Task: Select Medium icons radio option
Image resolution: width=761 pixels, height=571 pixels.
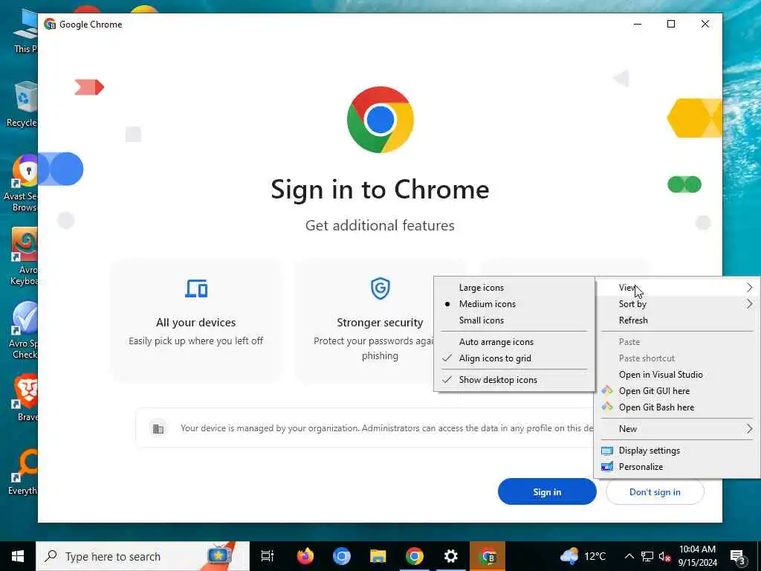Action: coord(514,304)
